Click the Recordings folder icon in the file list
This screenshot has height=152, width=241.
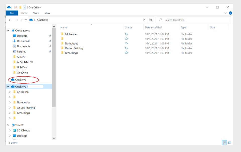click(62, 53)
